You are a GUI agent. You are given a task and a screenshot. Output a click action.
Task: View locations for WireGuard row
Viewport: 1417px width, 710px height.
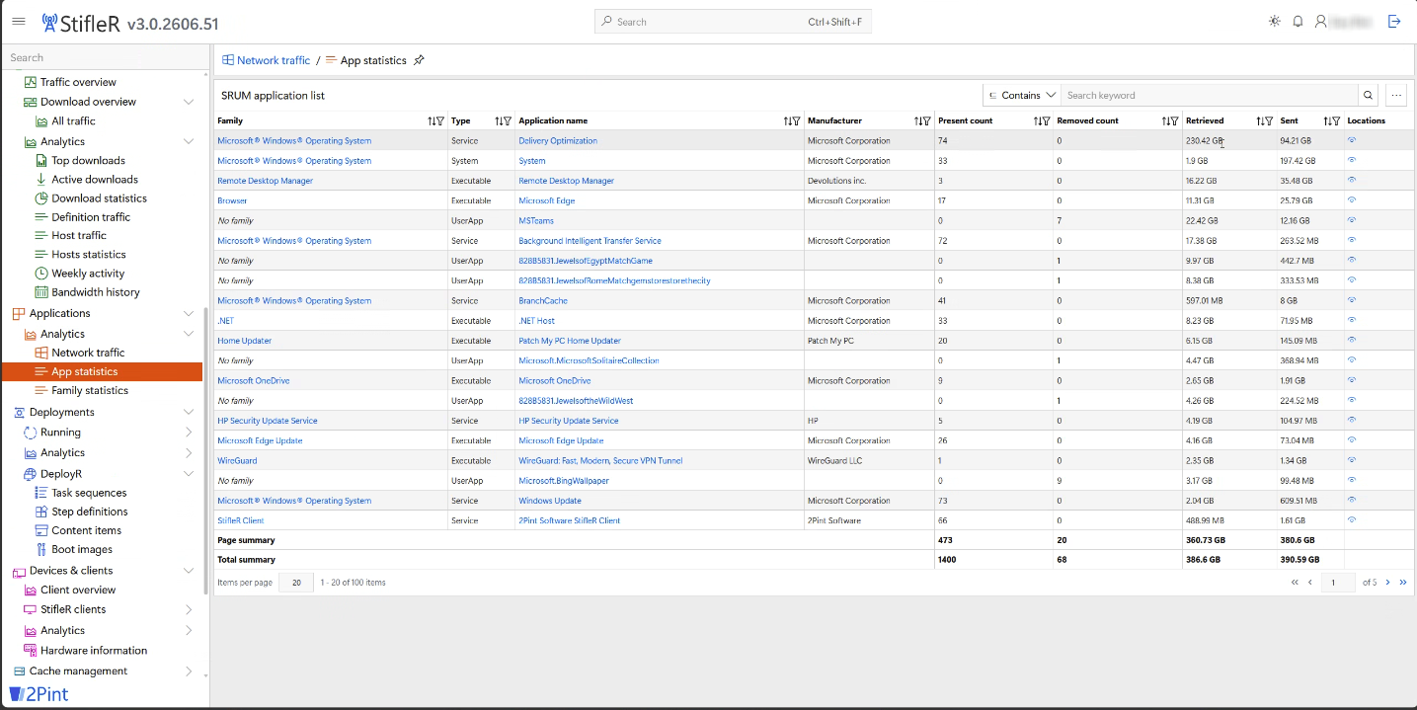point(1352,460)
